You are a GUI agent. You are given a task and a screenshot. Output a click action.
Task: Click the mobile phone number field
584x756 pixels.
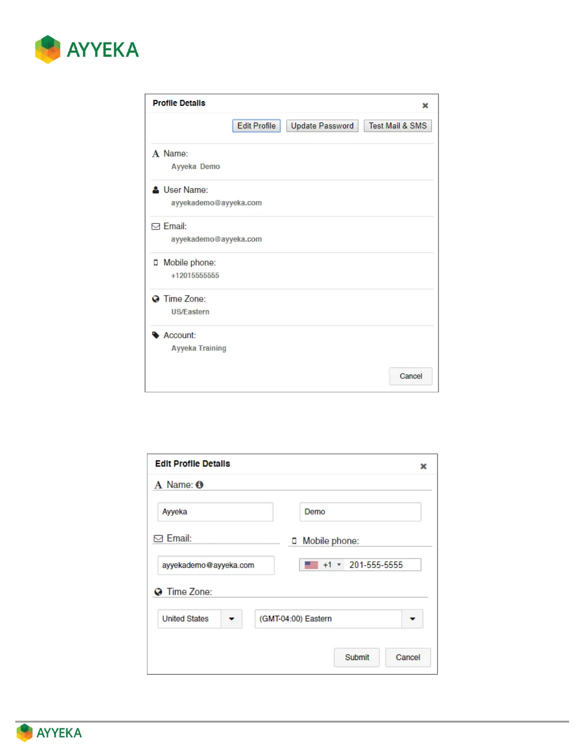point(383,565)
